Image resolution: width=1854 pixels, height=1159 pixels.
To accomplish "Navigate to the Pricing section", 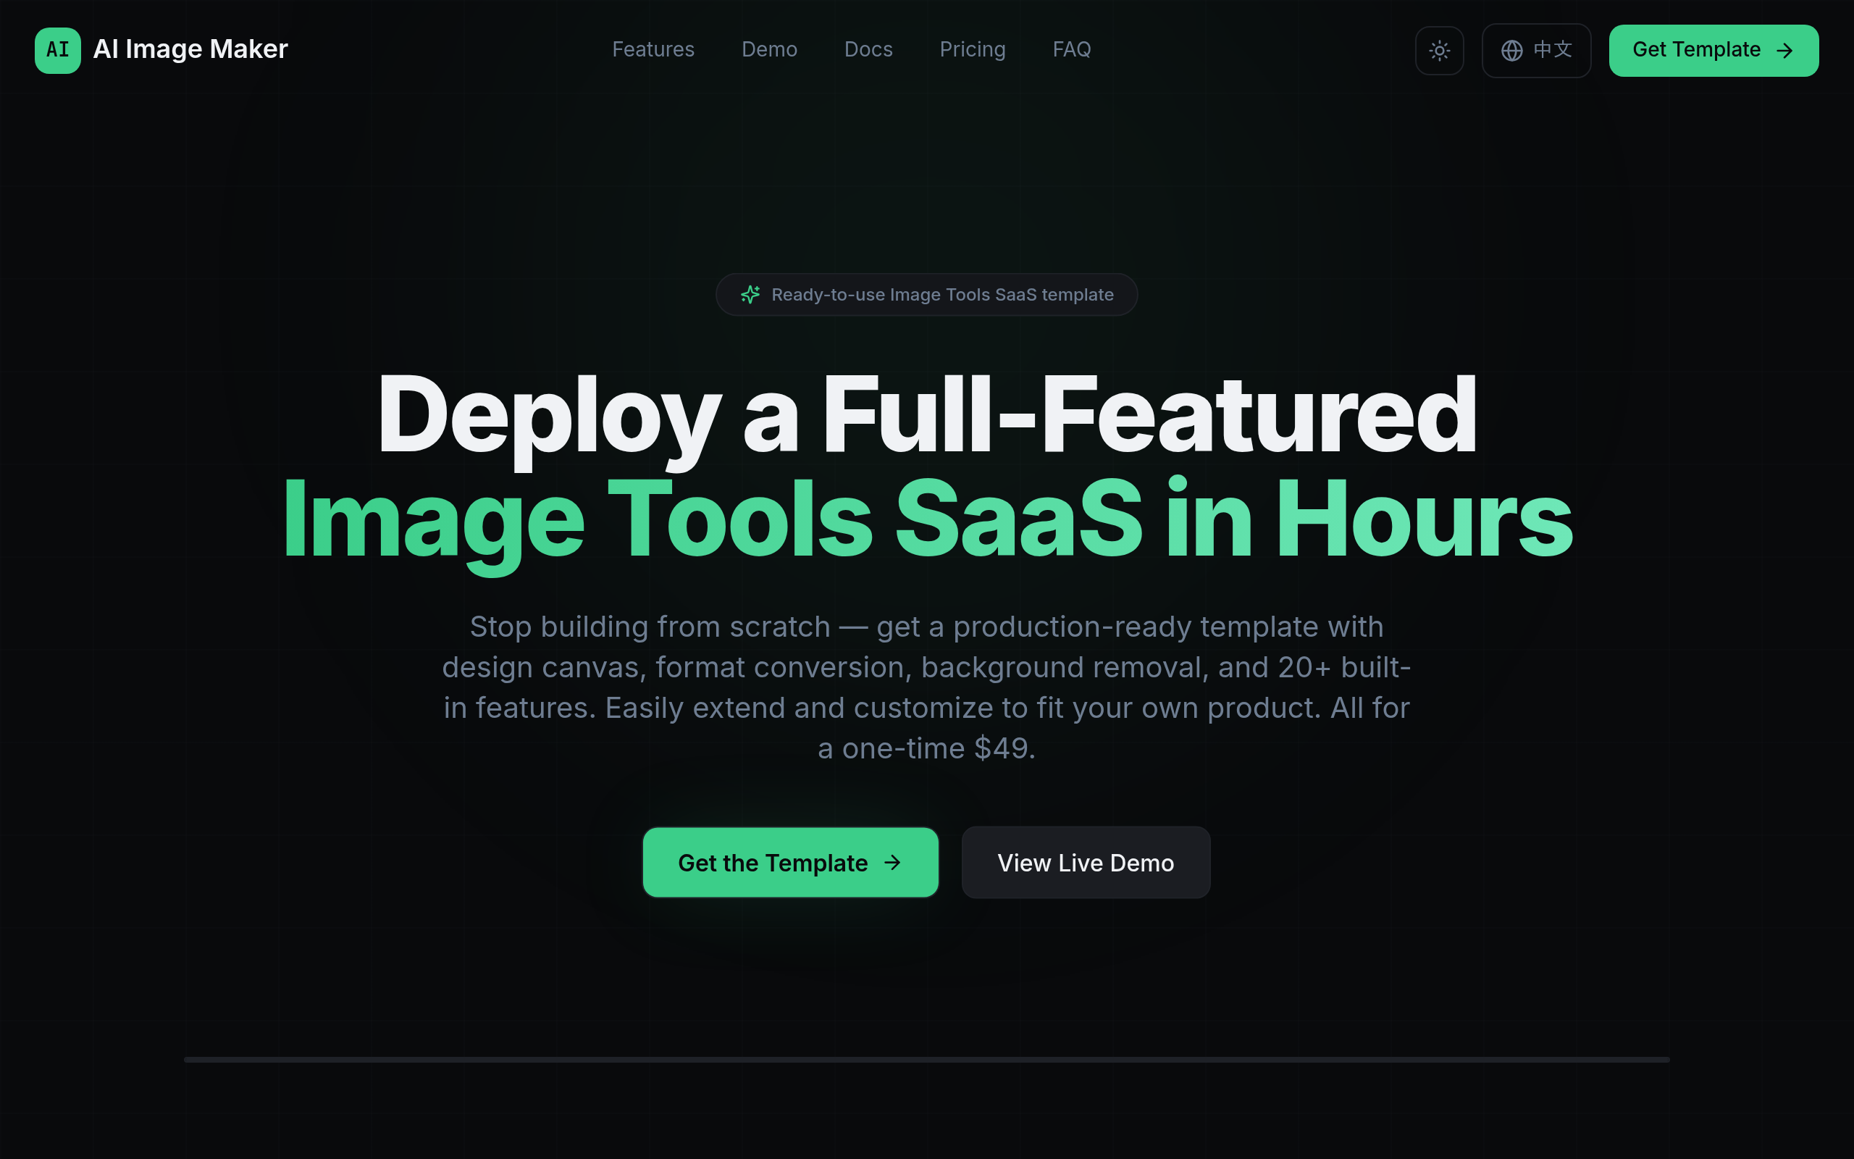I will point(972,50).
